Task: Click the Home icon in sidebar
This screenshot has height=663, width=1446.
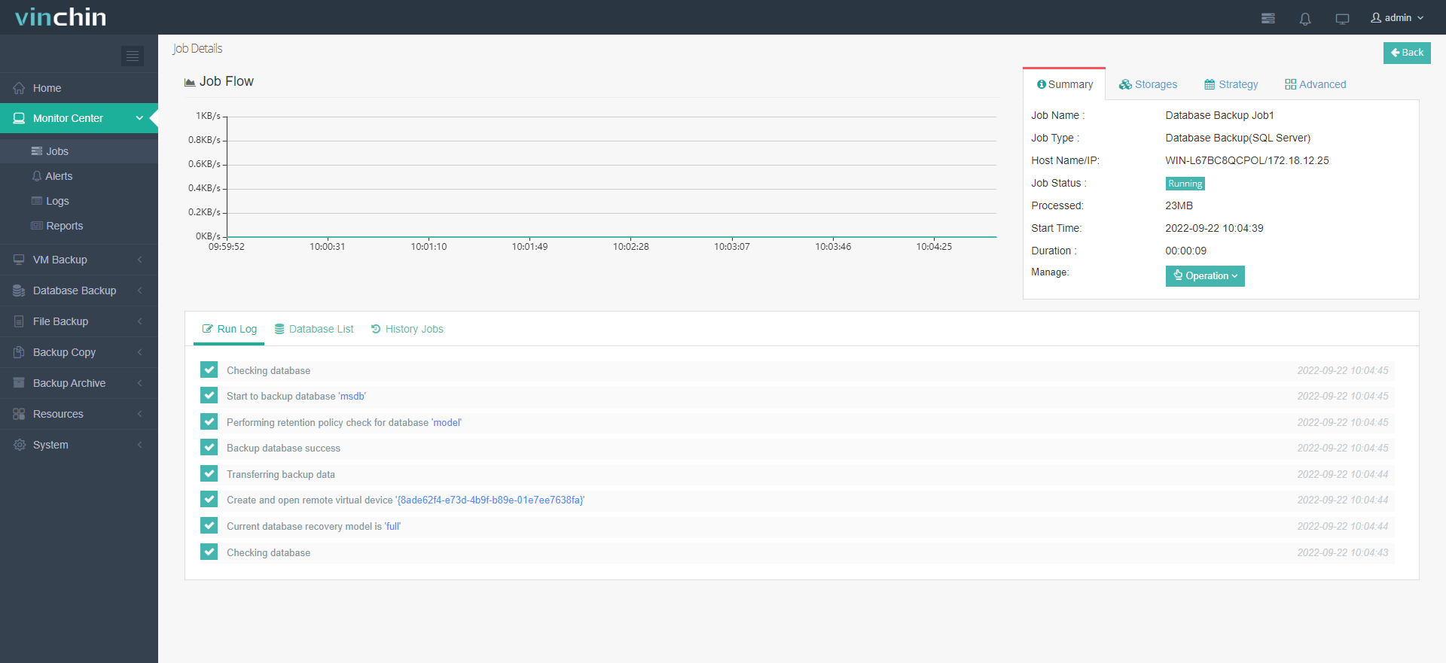Action: (x=19, y=88)
